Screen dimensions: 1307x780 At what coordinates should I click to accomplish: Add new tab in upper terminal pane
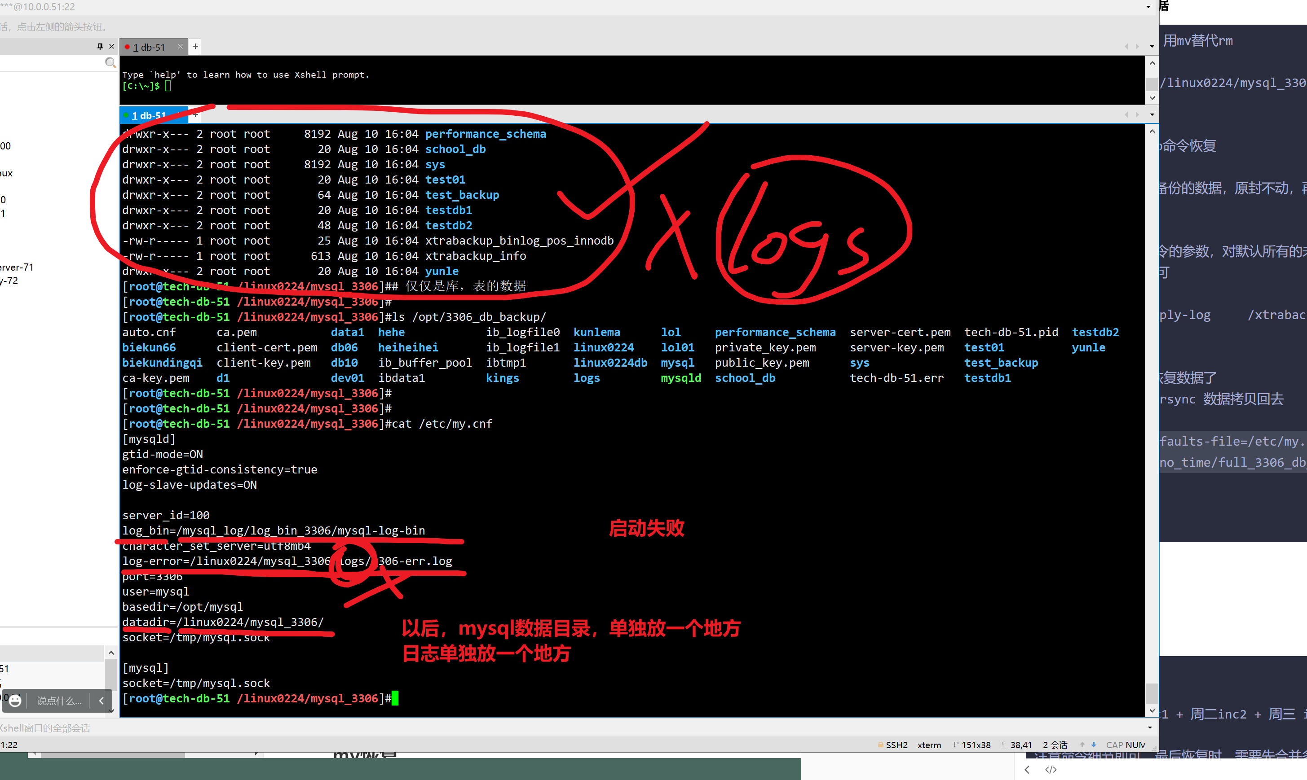195,46
